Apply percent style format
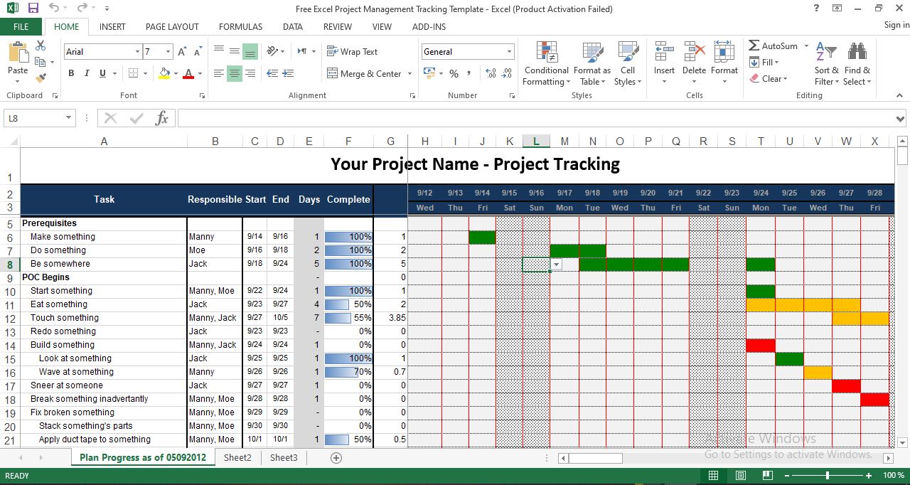Image resolution: width=910 pixels, height=485 pixels. tap(454, 73)
